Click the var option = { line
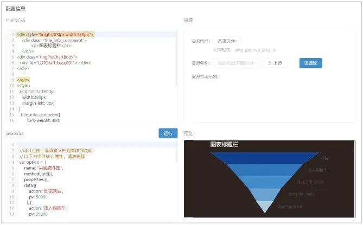Image resolution: width=363 pixels, height=225 pixels. tap(33, 162)
